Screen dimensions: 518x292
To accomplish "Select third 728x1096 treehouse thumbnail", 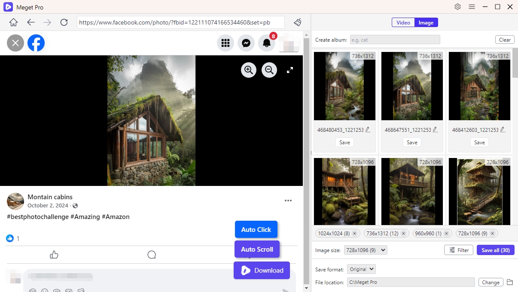I will 479,192.
